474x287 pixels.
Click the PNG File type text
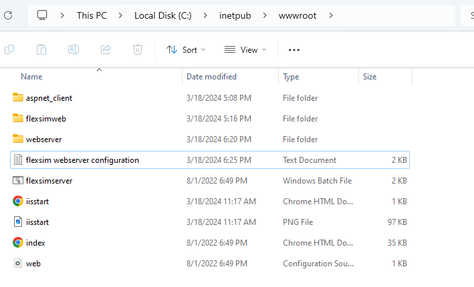click(x=298, y=222)
